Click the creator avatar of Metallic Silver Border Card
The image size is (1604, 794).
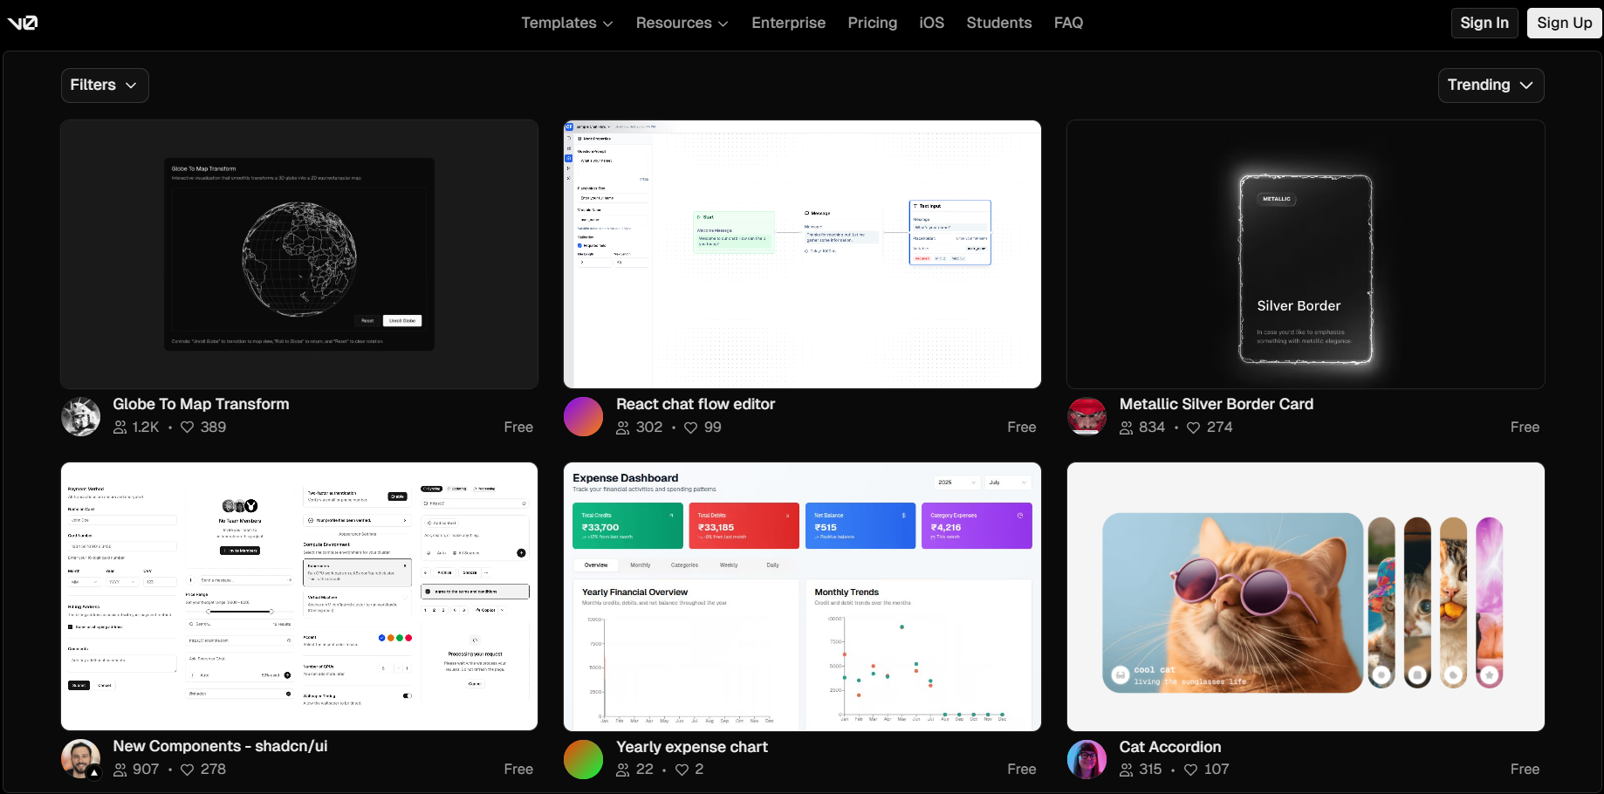[1086, 416]
